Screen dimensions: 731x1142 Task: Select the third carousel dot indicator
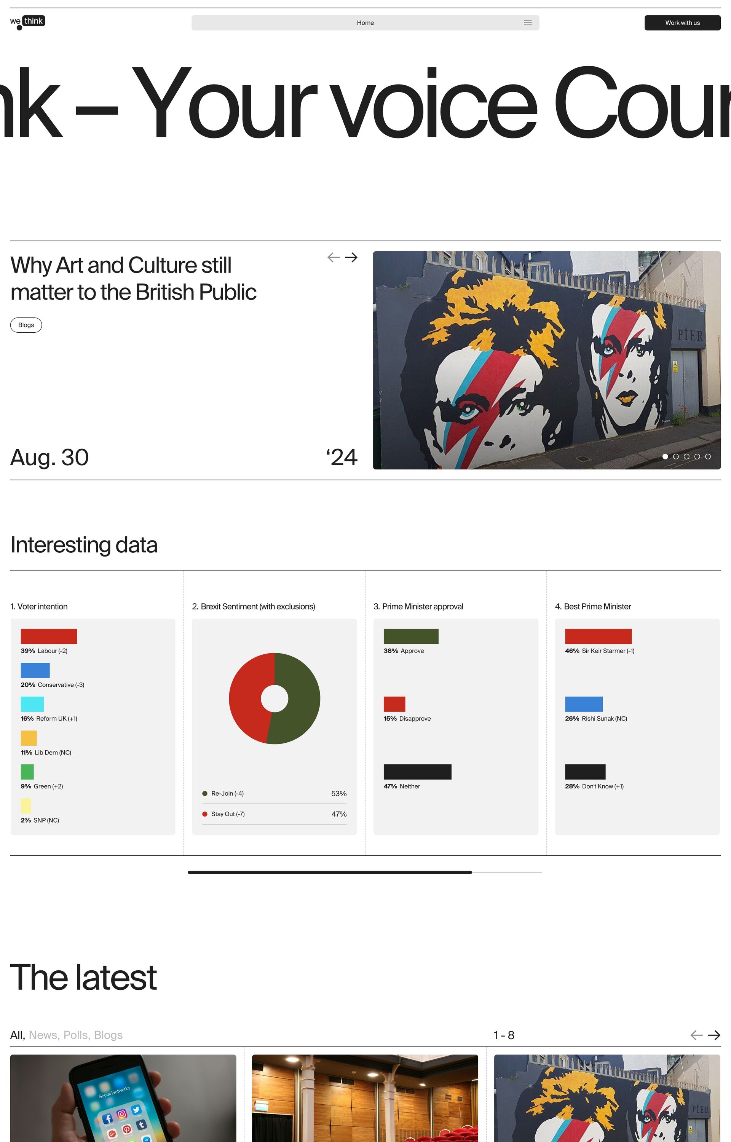tap(686, 456)
